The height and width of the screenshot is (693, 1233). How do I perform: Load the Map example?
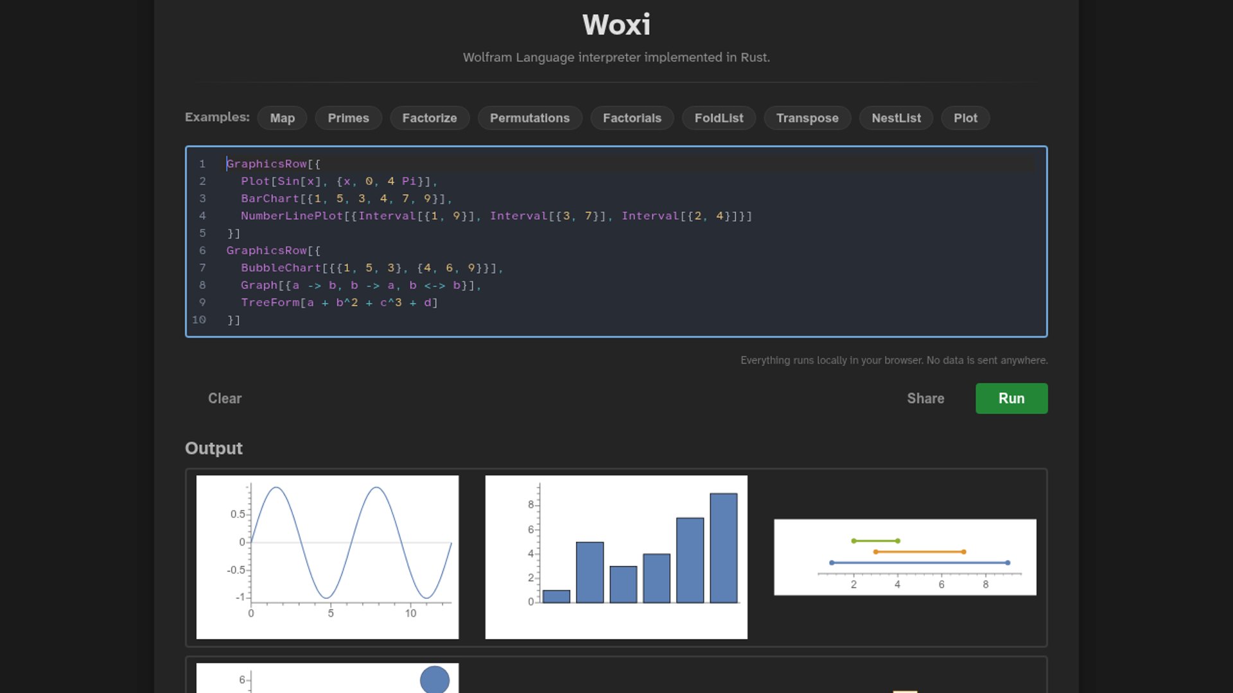[282, 118]
